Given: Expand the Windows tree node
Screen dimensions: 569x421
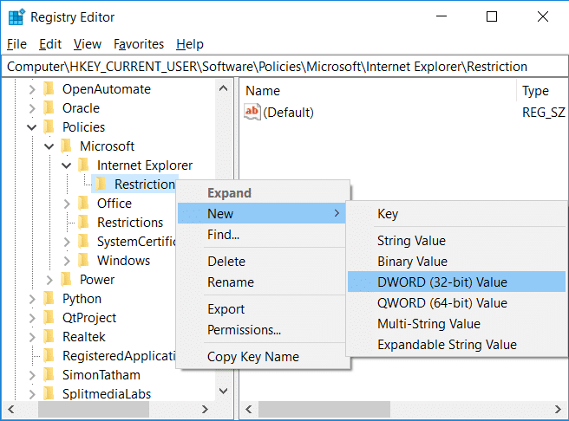Looking at the screenshot, I should pos(67,261).
